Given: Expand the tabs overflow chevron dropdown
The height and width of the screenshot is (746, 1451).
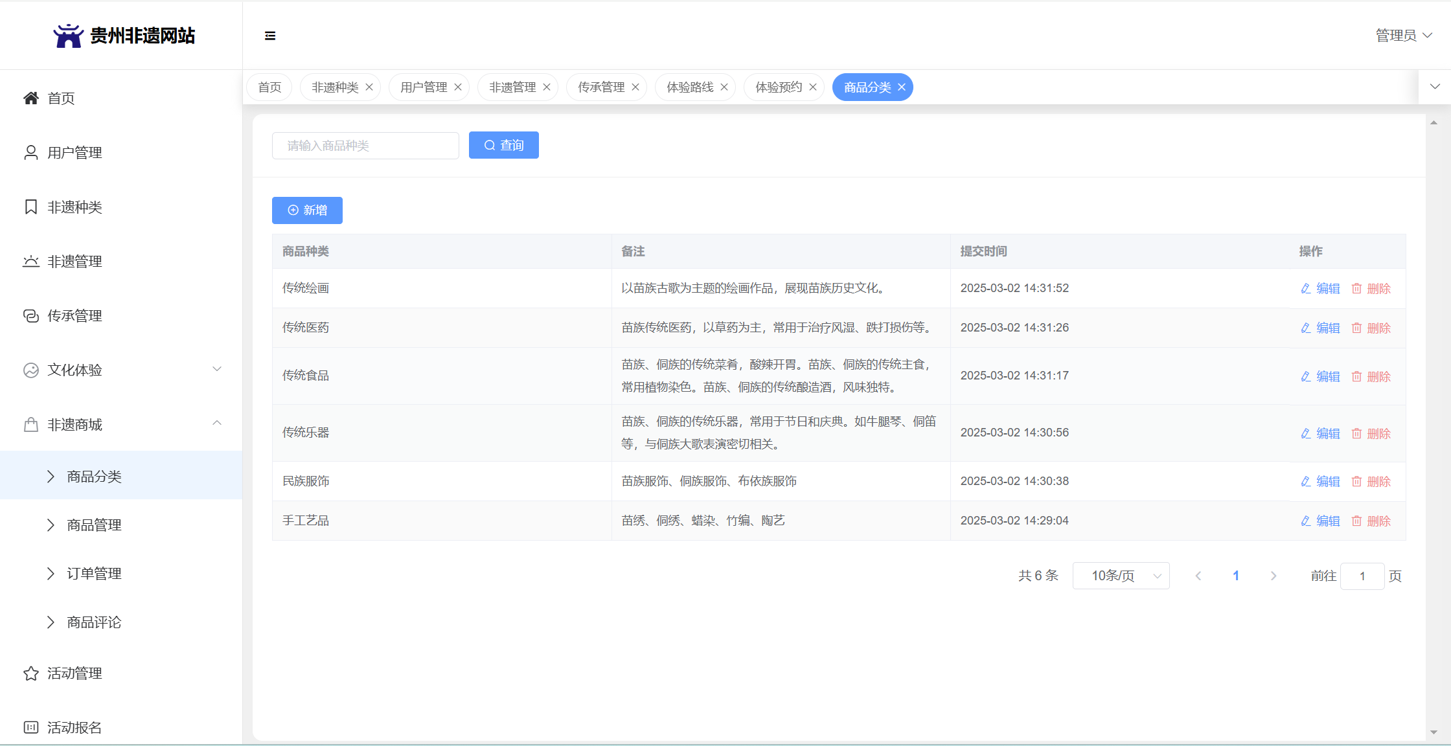Looking at the screenshot, I should [x=1435, y=87].
